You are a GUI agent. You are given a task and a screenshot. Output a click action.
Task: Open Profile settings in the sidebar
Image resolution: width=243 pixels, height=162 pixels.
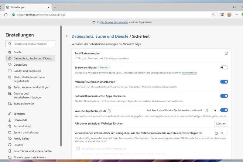(30, 52)
